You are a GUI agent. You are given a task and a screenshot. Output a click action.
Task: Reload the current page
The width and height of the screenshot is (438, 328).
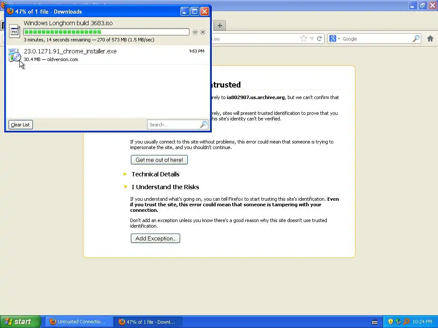pyautogui.click(x=319, y=39)
